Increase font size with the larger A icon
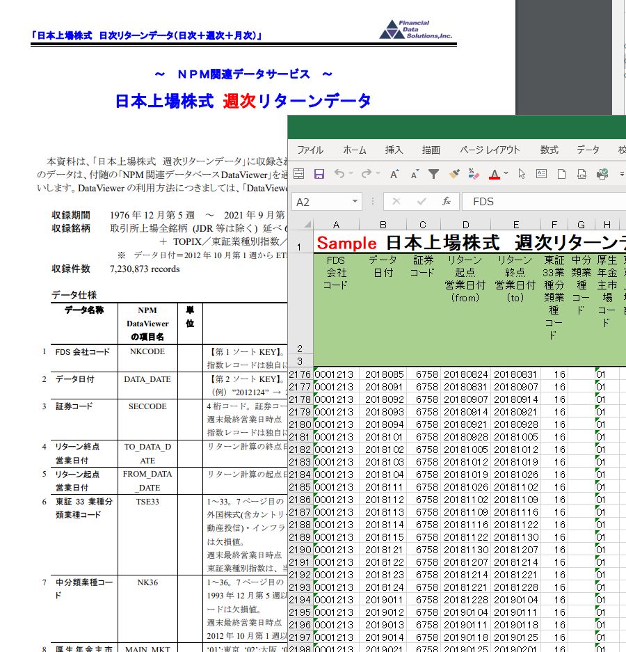This screenshot has height=652, width=626. pyautogui.click(x=394, y=174)
